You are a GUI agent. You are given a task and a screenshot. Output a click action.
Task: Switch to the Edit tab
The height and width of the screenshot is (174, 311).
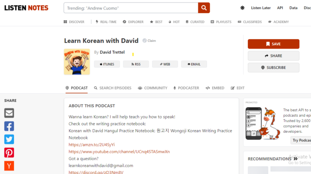237,88
